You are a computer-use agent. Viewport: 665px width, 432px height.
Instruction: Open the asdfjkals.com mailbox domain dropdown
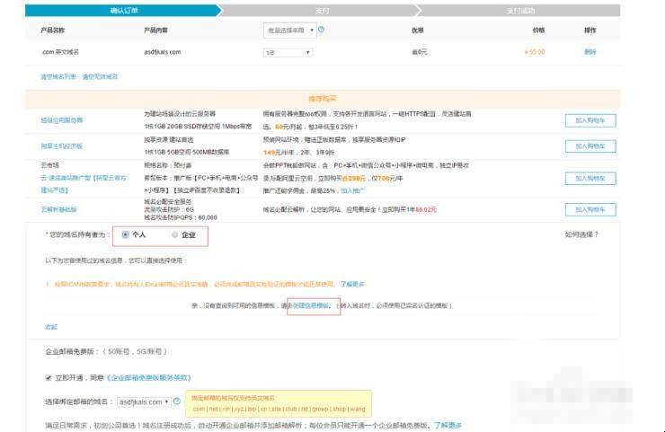[x=144, y=401]
